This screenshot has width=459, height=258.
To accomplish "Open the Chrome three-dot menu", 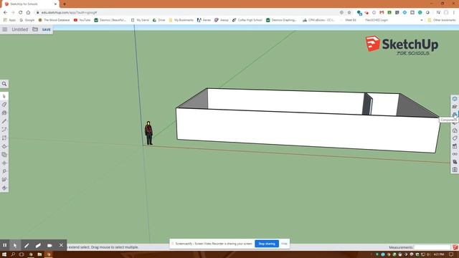I will tap(454, 13).
